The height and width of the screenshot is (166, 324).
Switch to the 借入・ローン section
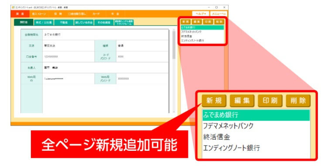[39, 14]
